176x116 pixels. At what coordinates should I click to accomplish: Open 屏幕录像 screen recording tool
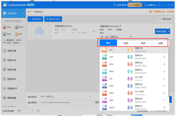(x=10, y=98)
